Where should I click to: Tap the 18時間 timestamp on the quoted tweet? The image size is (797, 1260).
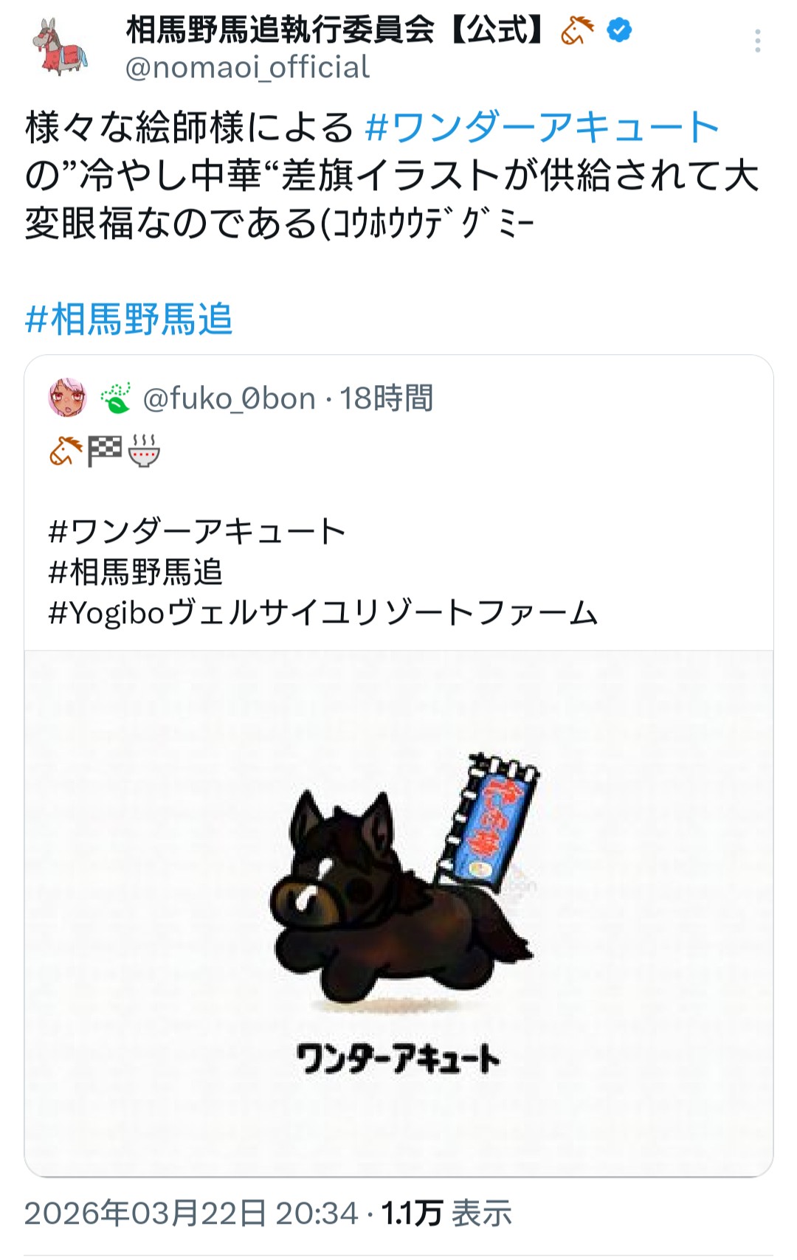(386, 398)
